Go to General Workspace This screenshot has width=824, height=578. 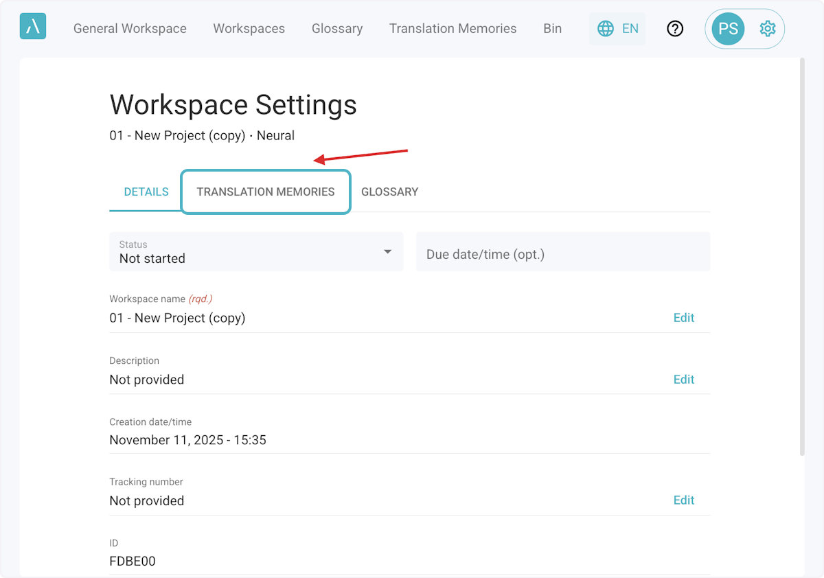[x=130, y=29]
